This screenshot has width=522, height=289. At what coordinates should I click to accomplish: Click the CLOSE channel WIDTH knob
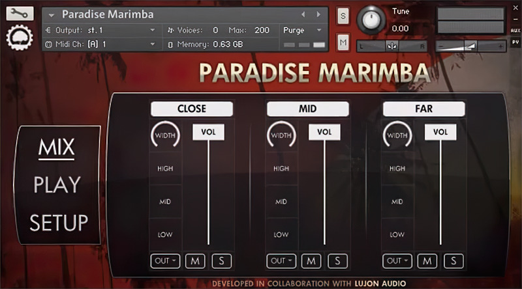[165, 135]
